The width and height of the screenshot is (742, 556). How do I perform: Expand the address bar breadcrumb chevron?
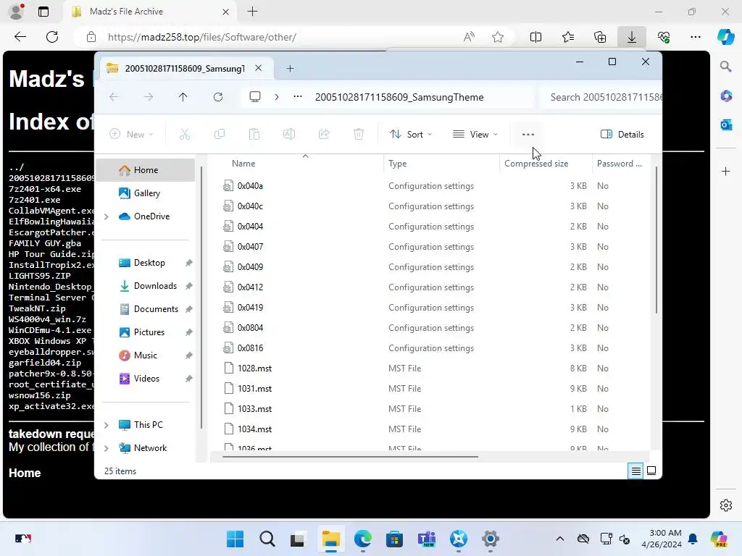click(x=277, y=97)
